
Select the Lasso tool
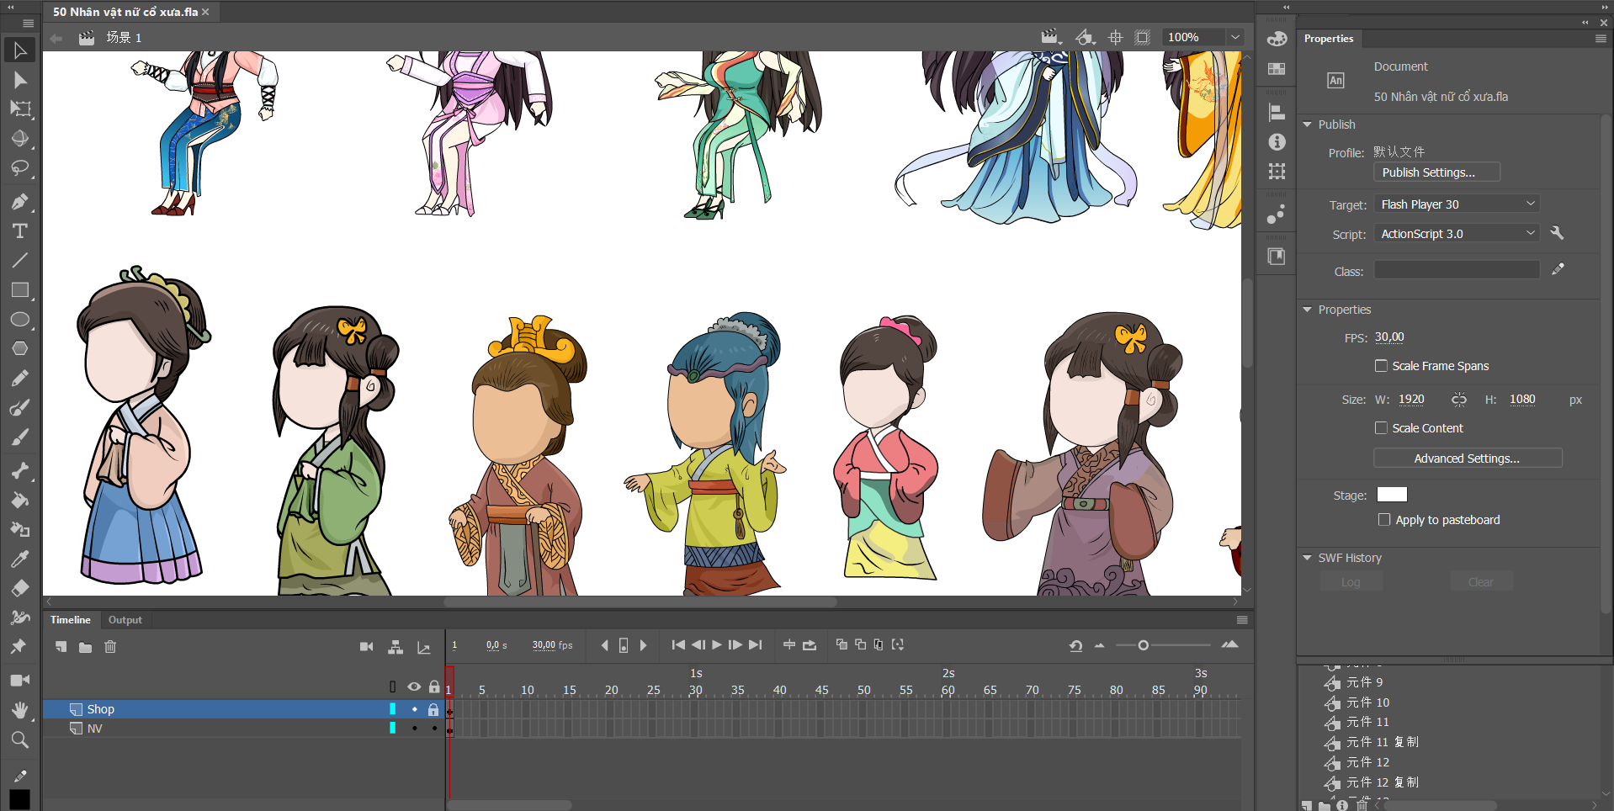pos(20,167)
